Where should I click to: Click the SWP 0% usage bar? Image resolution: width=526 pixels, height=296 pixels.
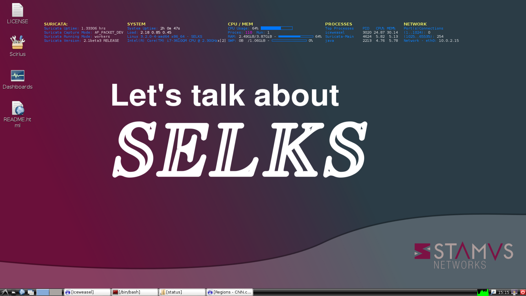tap(289, 41)
